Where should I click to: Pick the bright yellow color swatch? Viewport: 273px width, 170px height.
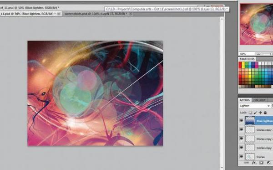(x=243, y=67)
